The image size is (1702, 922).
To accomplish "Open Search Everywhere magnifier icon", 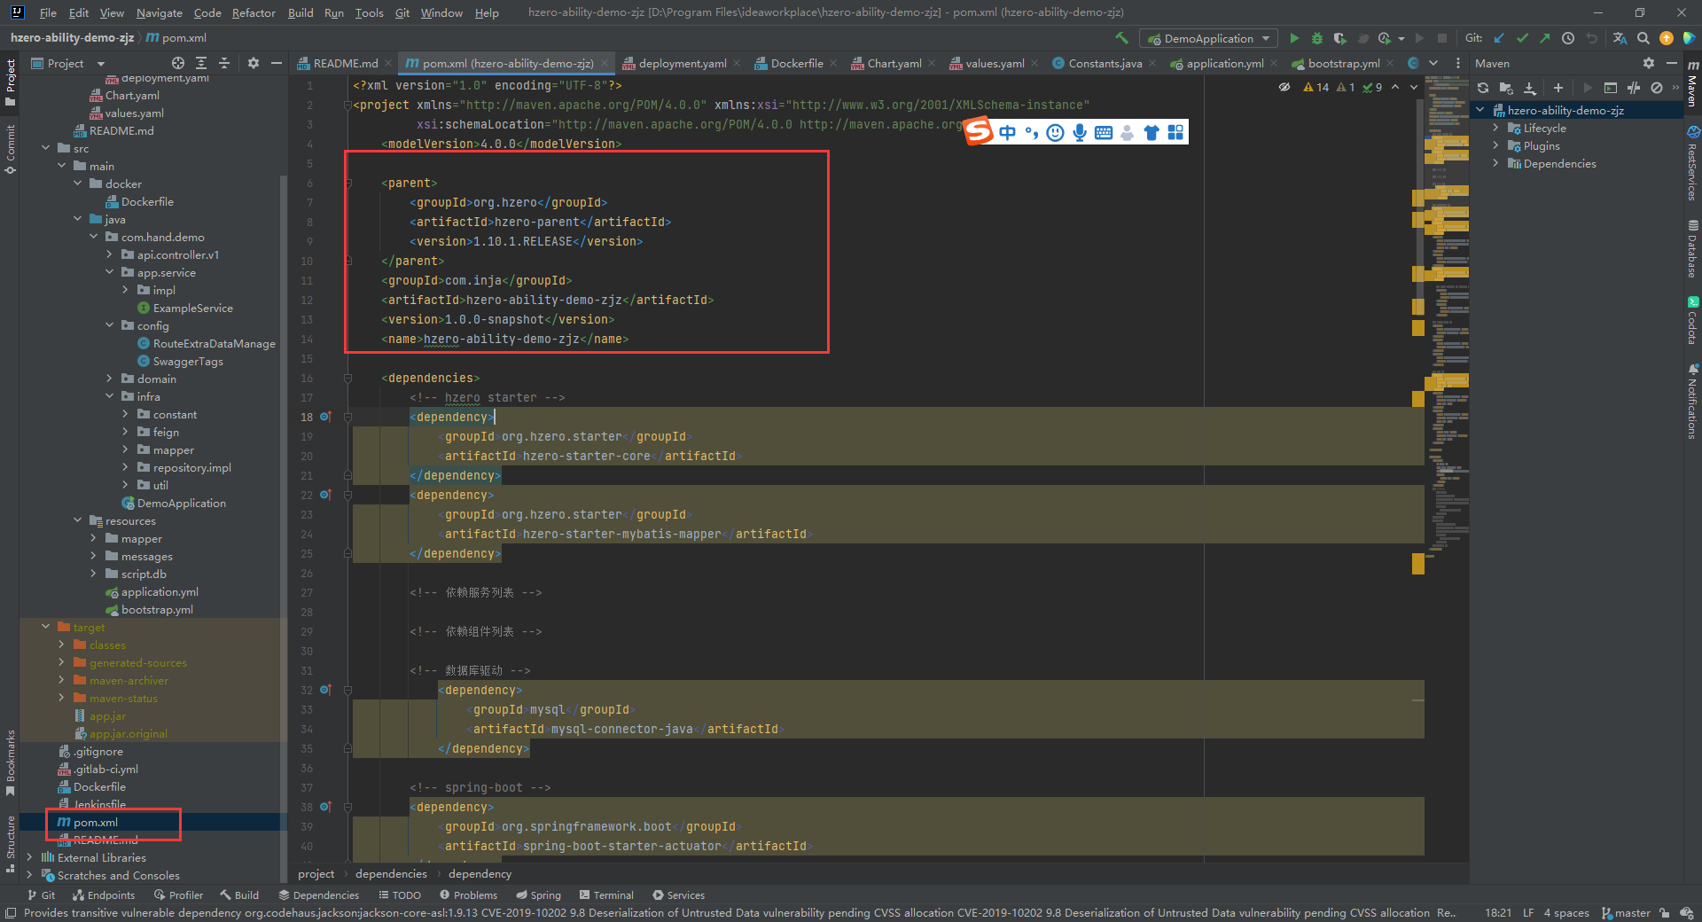I will point(1643,38).
